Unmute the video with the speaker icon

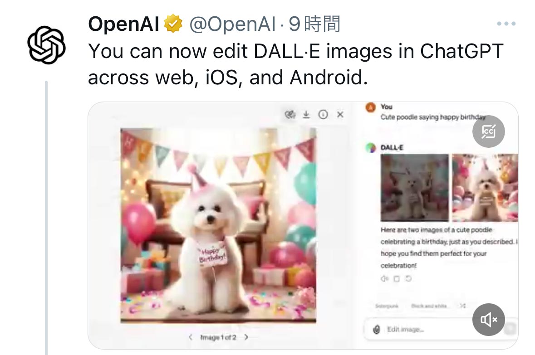[x=489, y=320]
